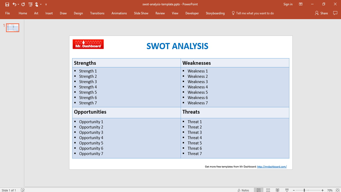Open the Design tab
The image size is (341, 192).
(78, 13)
